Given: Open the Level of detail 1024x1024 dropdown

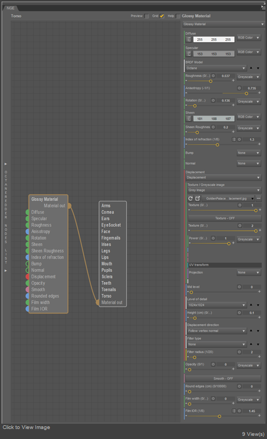Looking at the screenshot, I should (x=217, y=305).
